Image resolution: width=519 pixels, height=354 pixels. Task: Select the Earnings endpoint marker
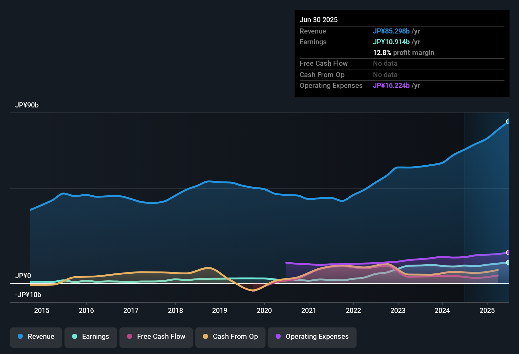[x=508, y=262]
